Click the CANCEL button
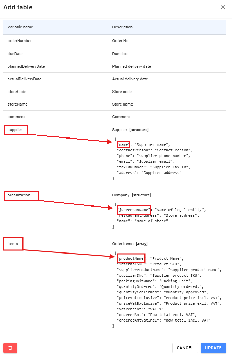Viewport: 232px width, 358px height. tap(185, 348)
